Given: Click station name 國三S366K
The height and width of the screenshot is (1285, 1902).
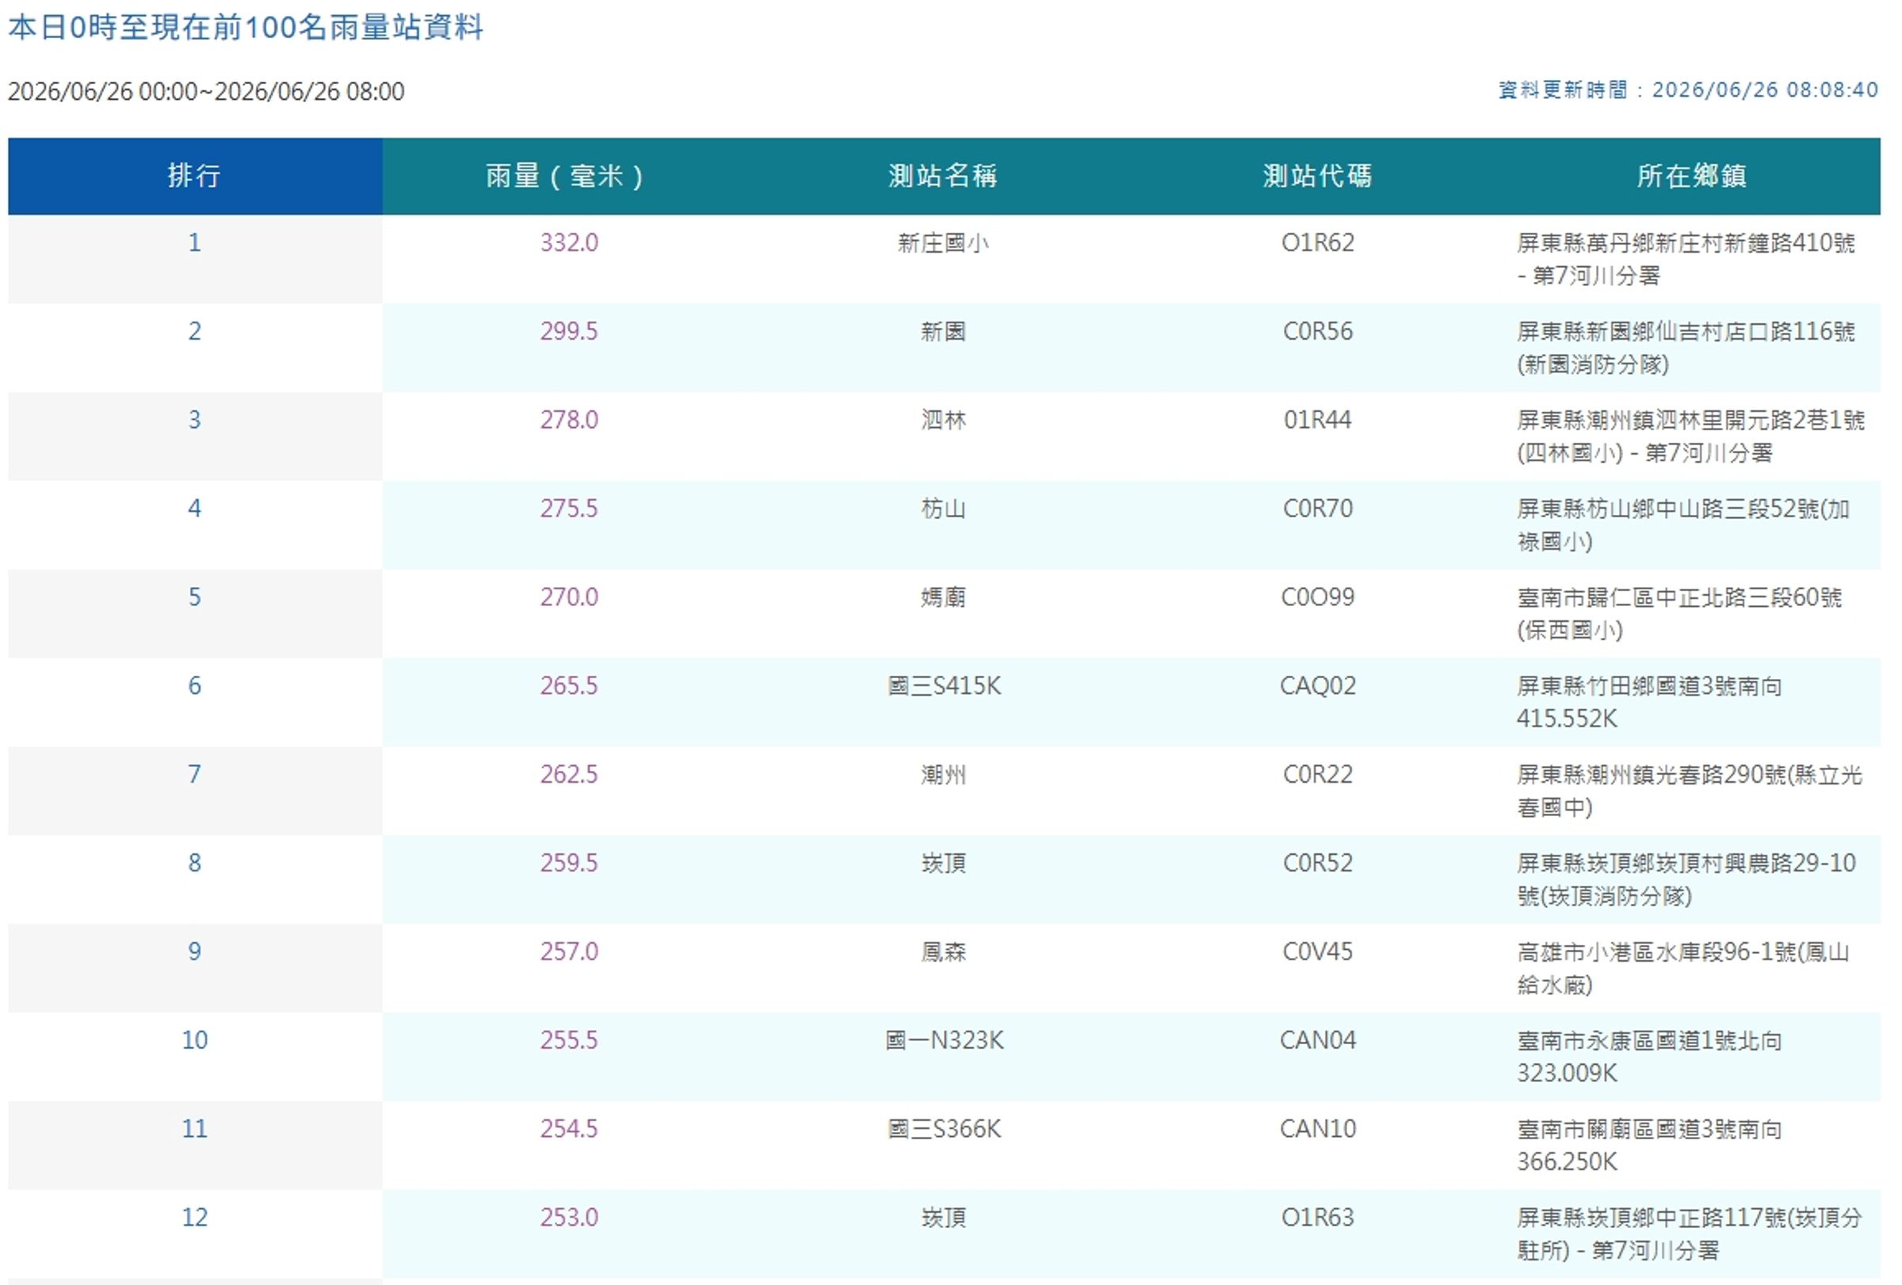Looking at the screenshot, I should pyautogui.click(x=944, y=1129).
